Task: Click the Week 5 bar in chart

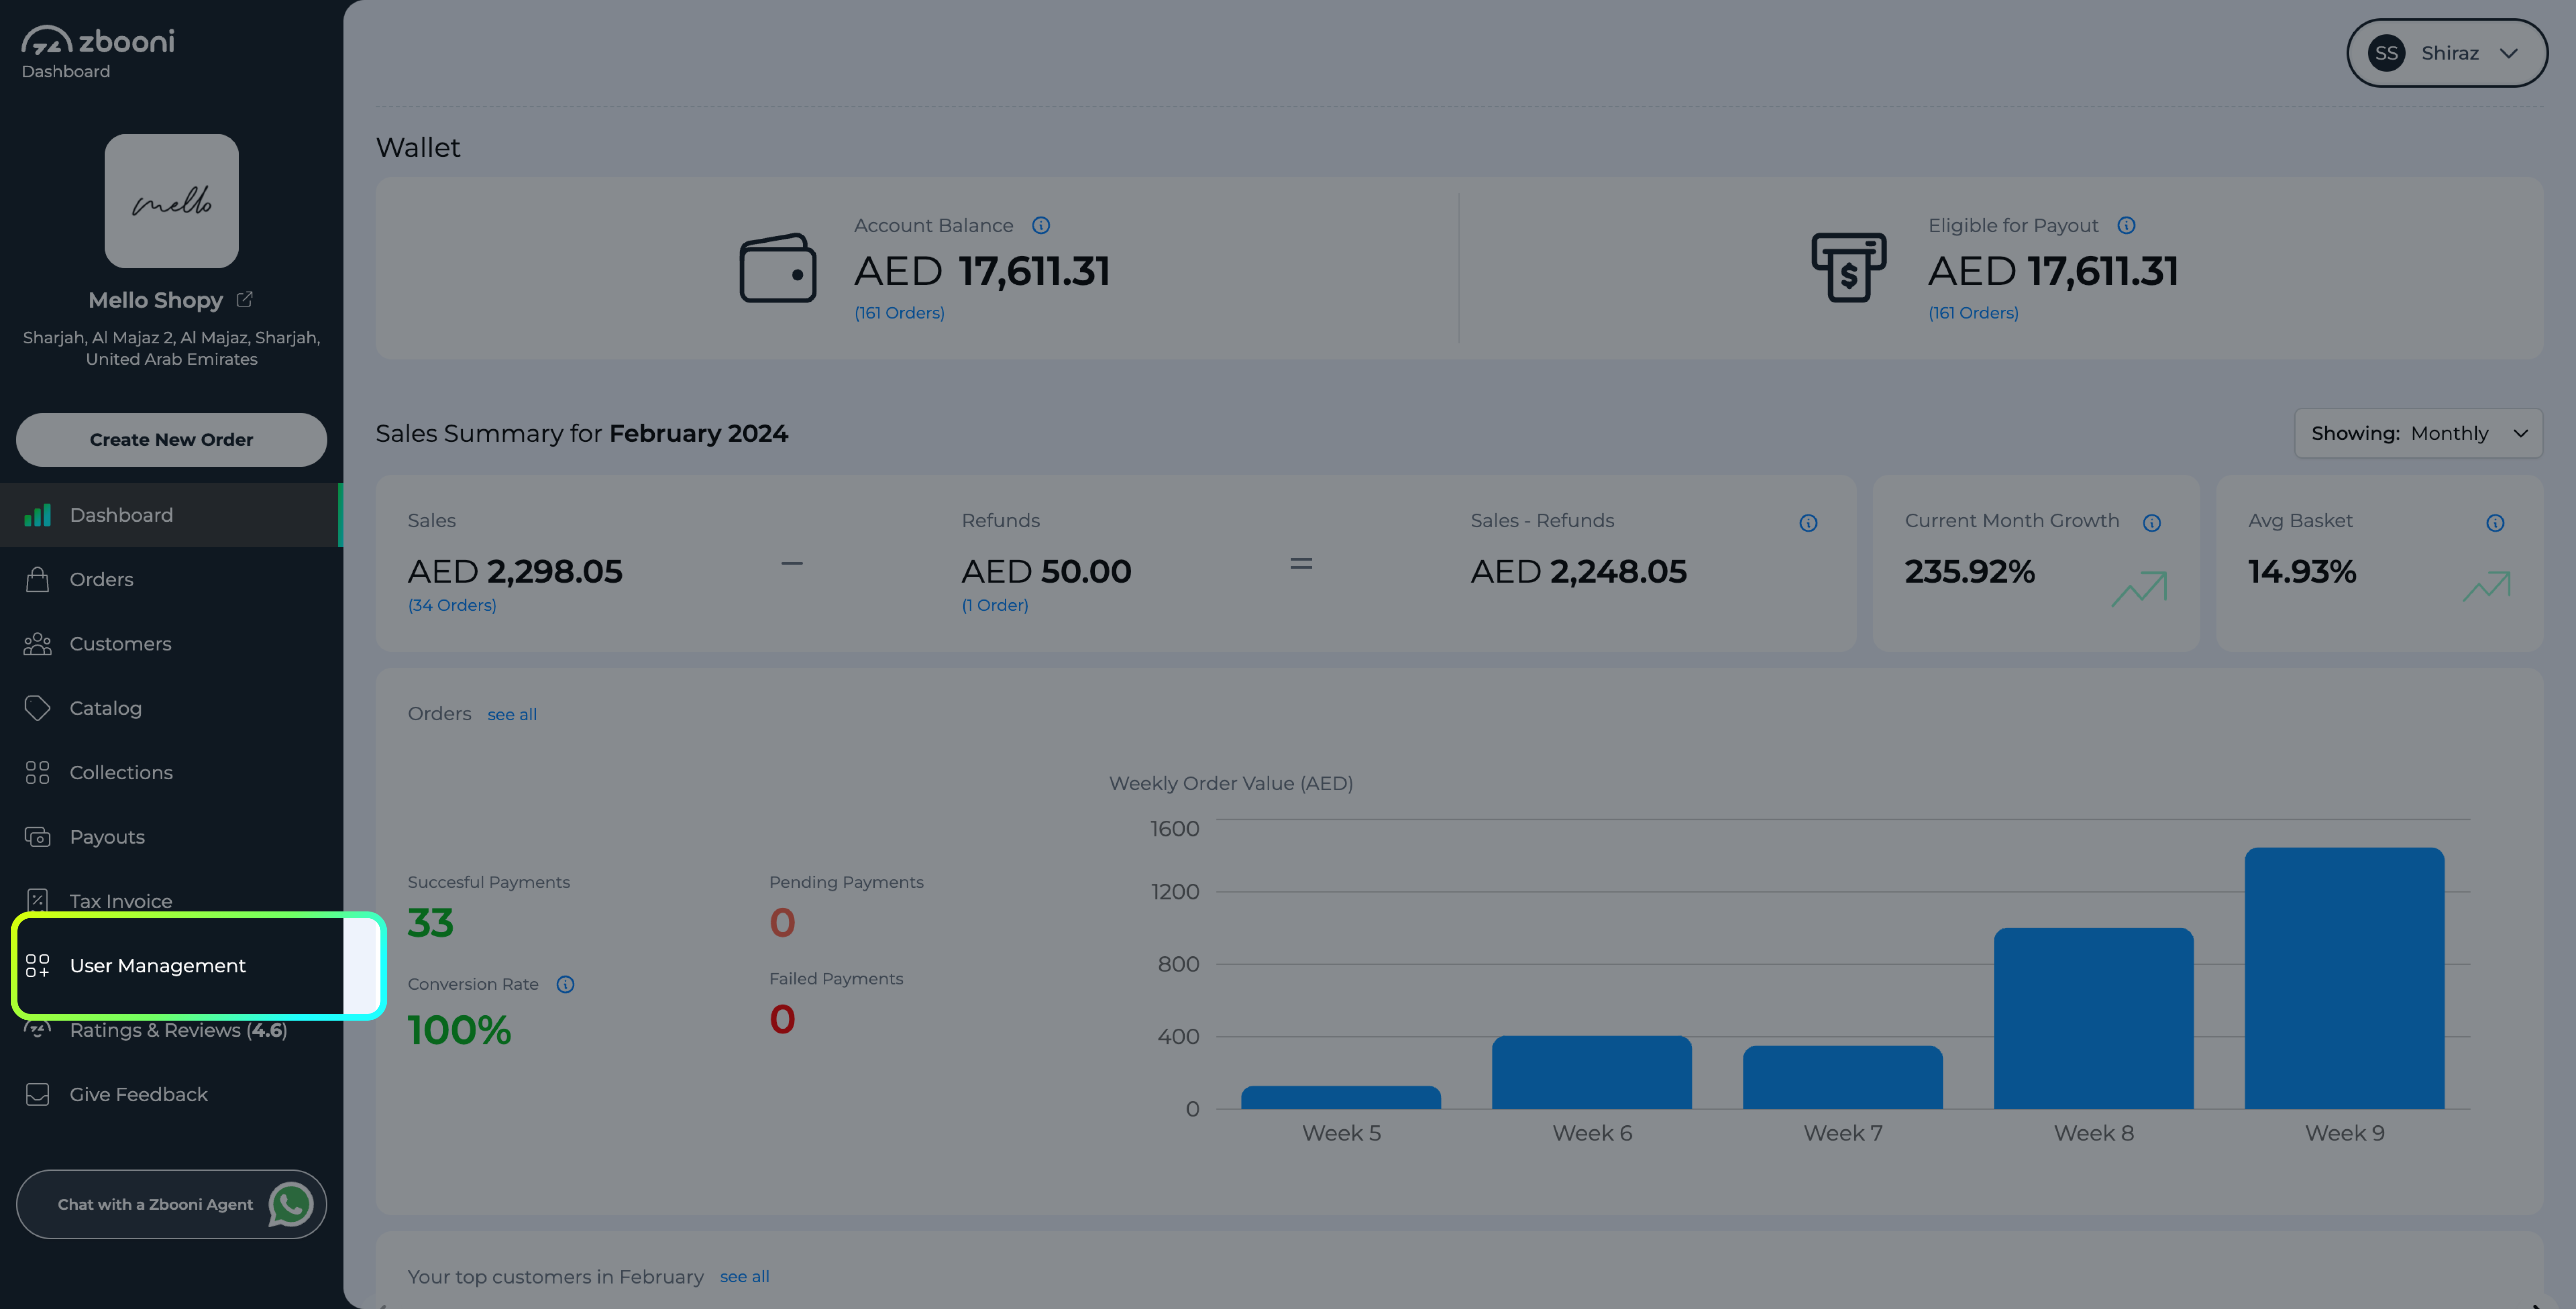Action: [1341, 1097]
